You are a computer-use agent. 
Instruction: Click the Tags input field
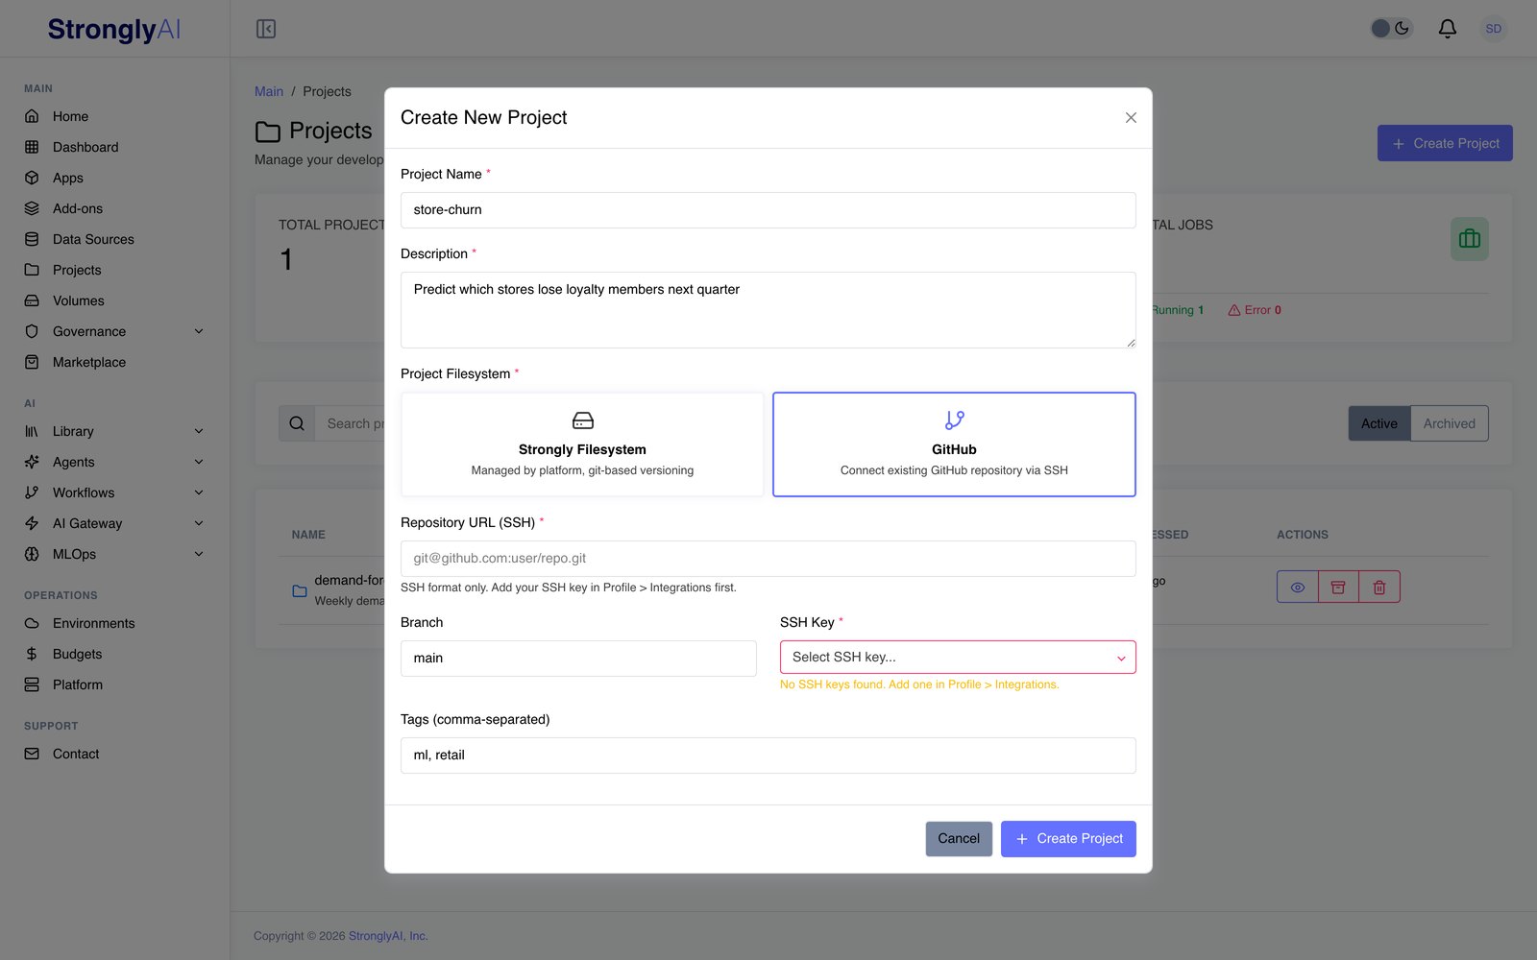[768, 756]
